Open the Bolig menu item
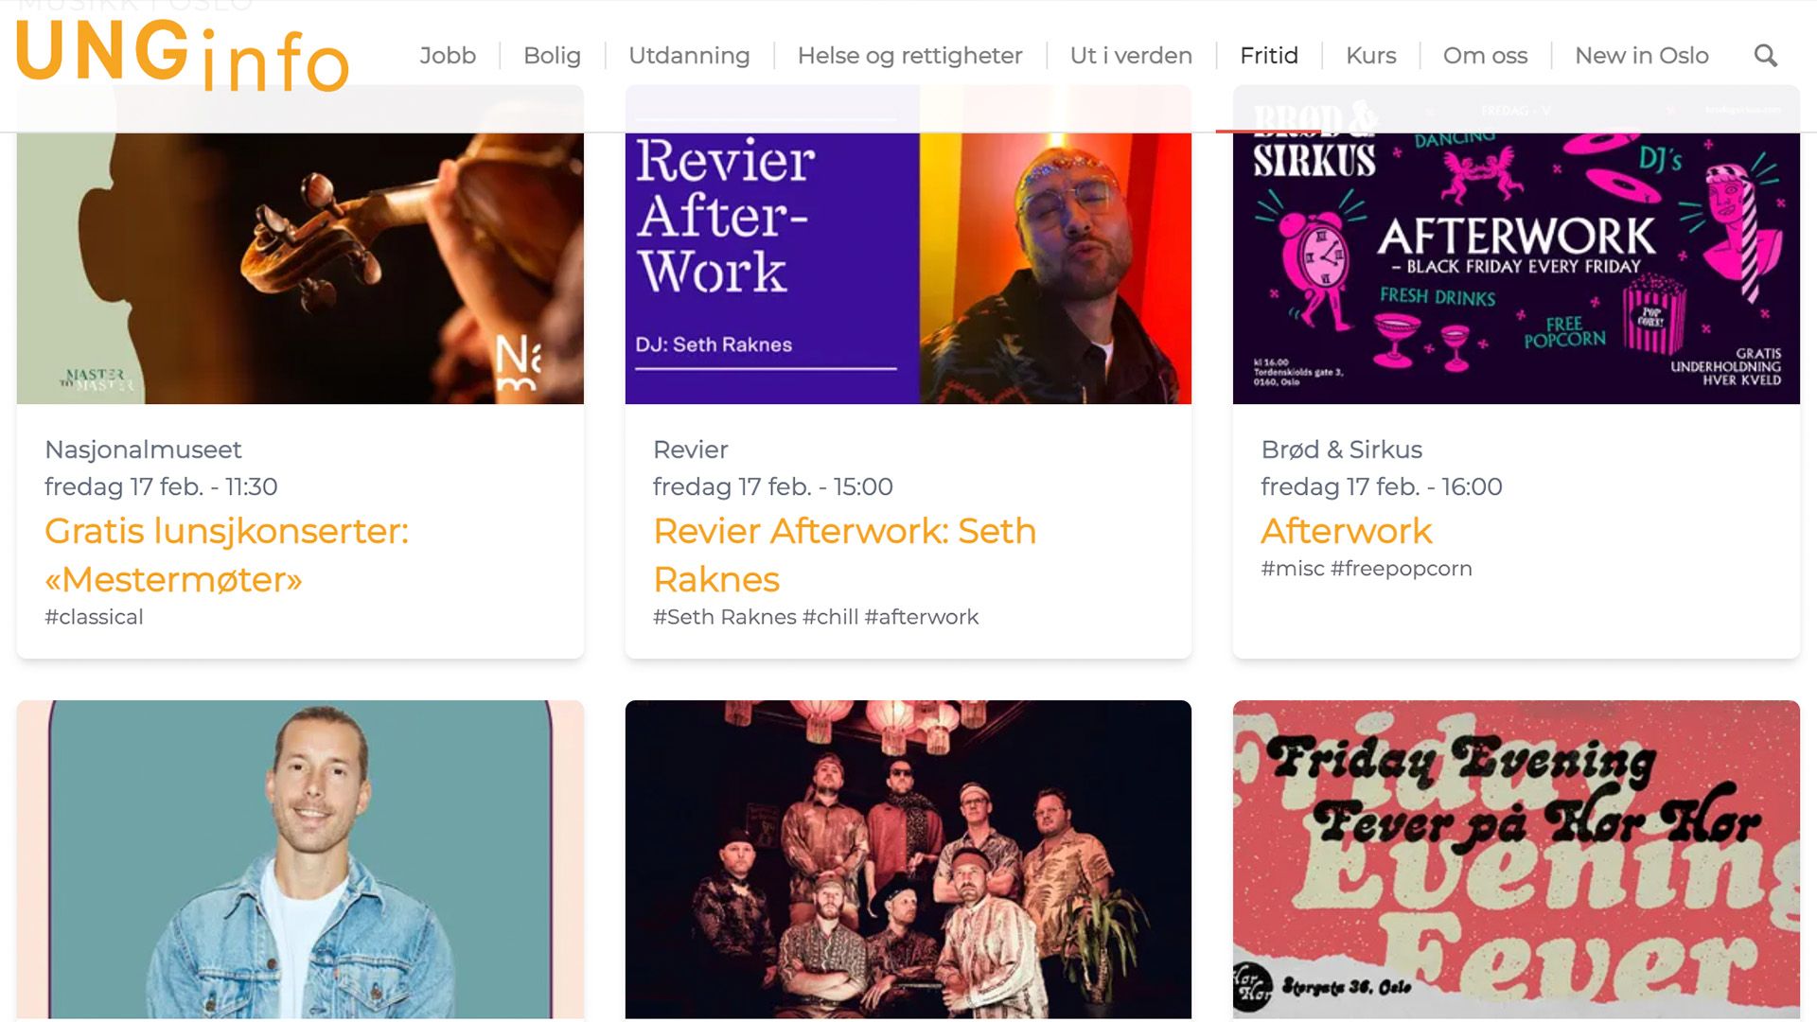1817x1022 pixels. [552, 56]
